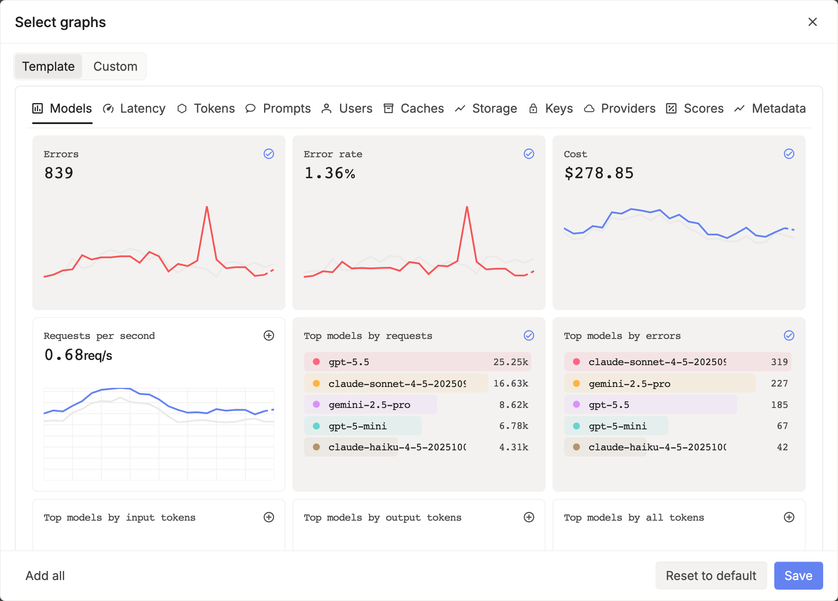Viewport: 838px width, 601px height.
Task: Click the Keys lock icon
Action: coord(533,108)
